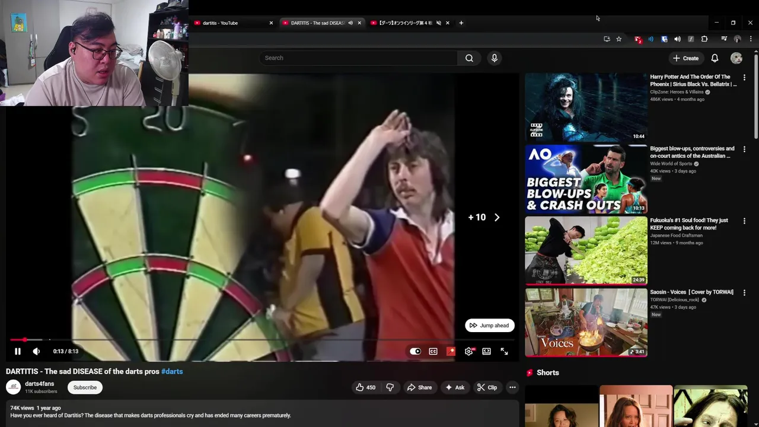Open the gray script f extension
Image resolution: width=759 pixels, height=427 pixels.
[691, 39]
